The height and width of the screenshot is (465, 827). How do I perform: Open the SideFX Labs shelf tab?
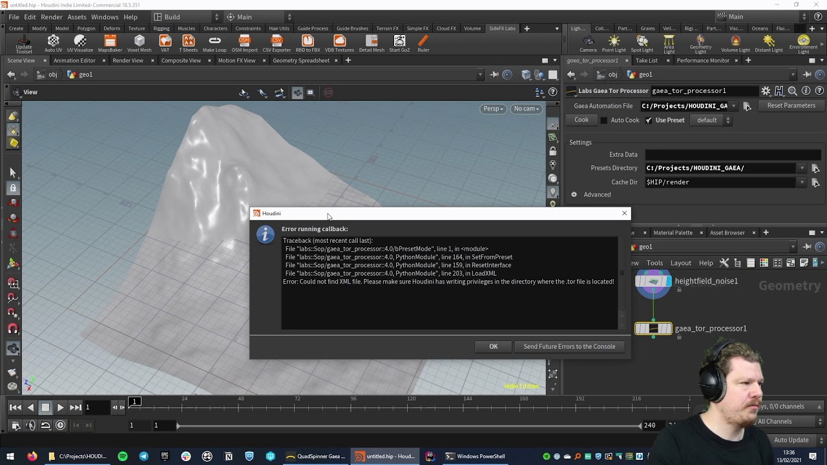pyautogui.click(x=502, y=28)
